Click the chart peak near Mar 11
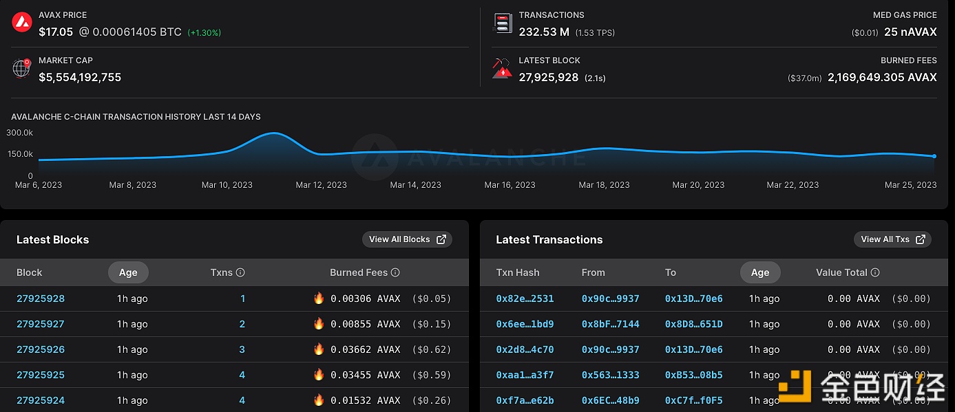 [274, 133]
